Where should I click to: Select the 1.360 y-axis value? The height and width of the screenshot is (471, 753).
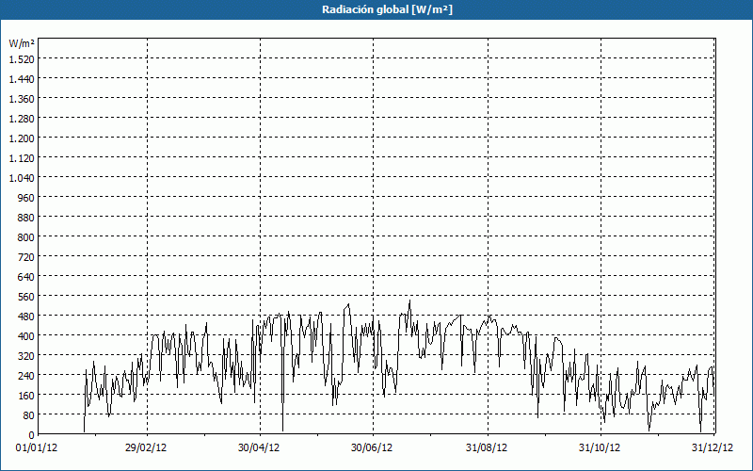[x=22, y=99]
